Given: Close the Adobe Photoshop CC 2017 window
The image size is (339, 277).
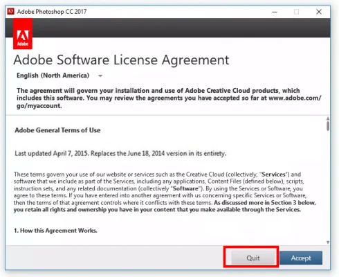Looking at the screenshot, I should coord(319,12).
